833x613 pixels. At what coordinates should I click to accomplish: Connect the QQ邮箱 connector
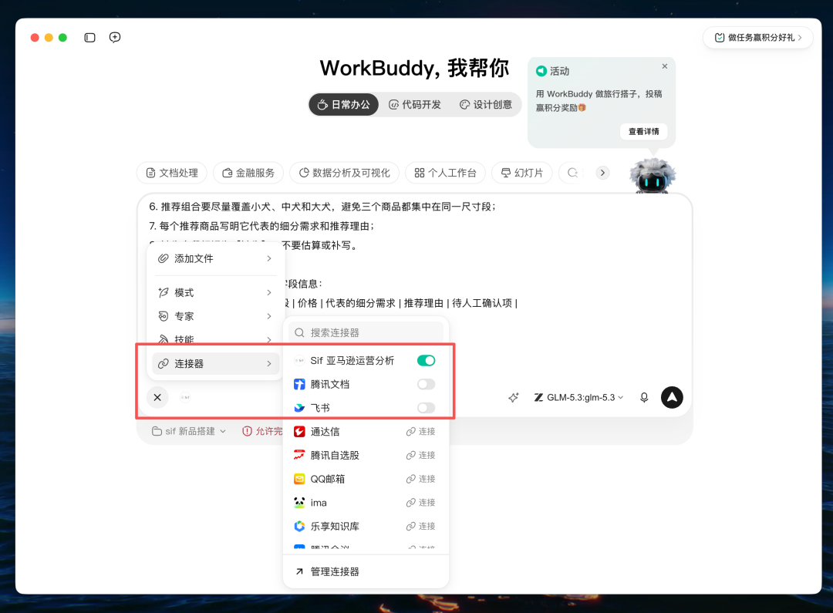coord(421,479)
